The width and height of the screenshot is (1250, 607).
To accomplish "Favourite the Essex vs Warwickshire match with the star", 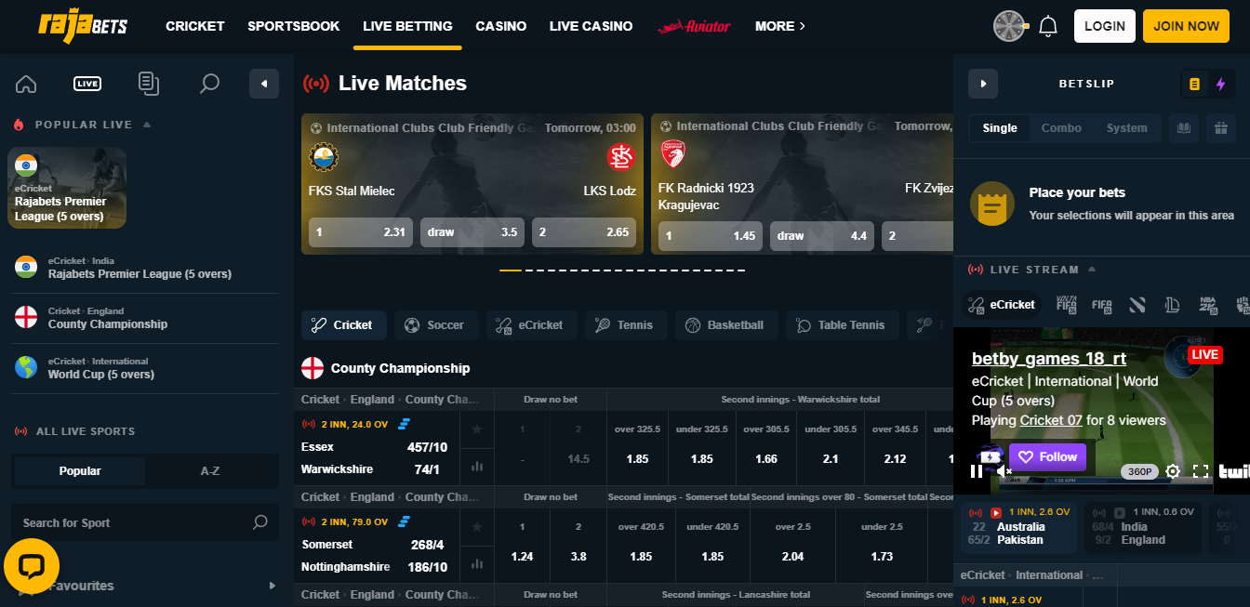I will pyautogui.click(x=477, y=429).
